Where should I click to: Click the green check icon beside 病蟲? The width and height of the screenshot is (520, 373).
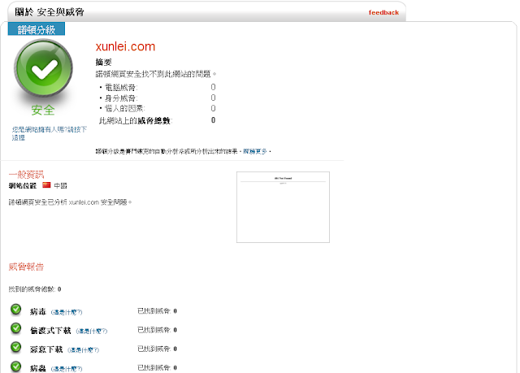15,366
